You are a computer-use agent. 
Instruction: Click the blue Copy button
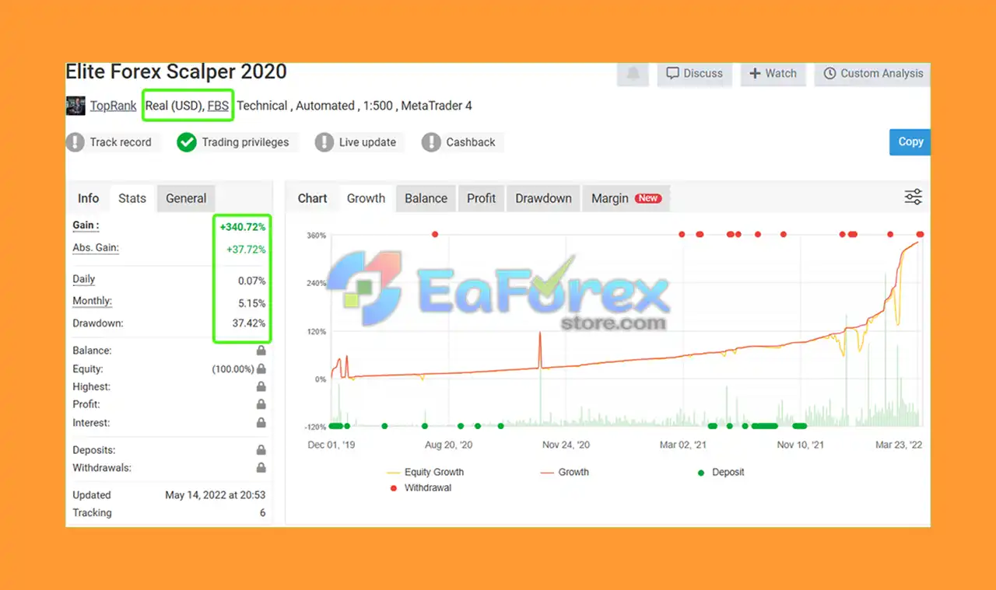[910, 141]
